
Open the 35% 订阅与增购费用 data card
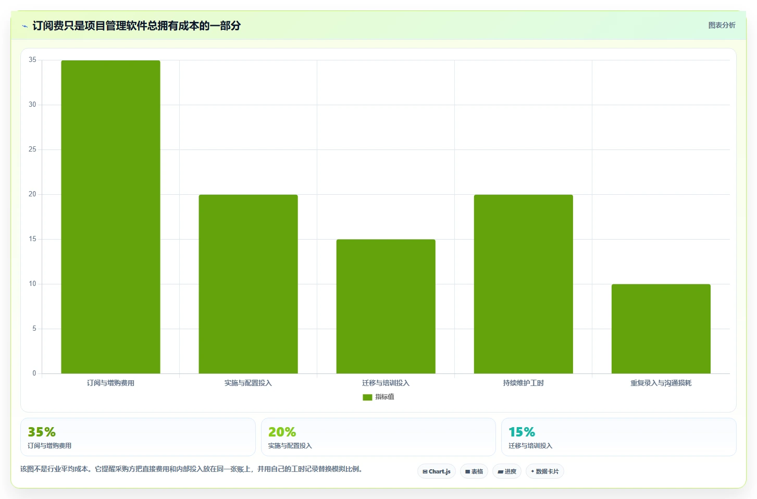(x=138, y=437)
